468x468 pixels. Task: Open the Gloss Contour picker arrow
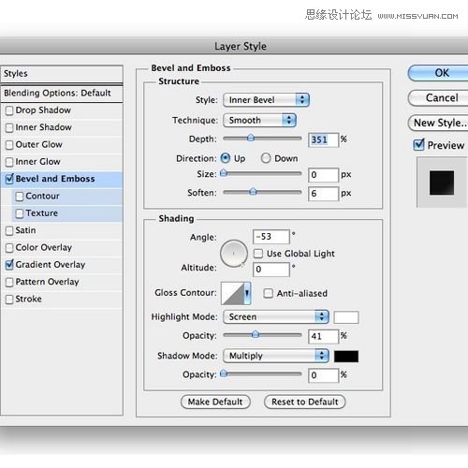tap(247, 293)
